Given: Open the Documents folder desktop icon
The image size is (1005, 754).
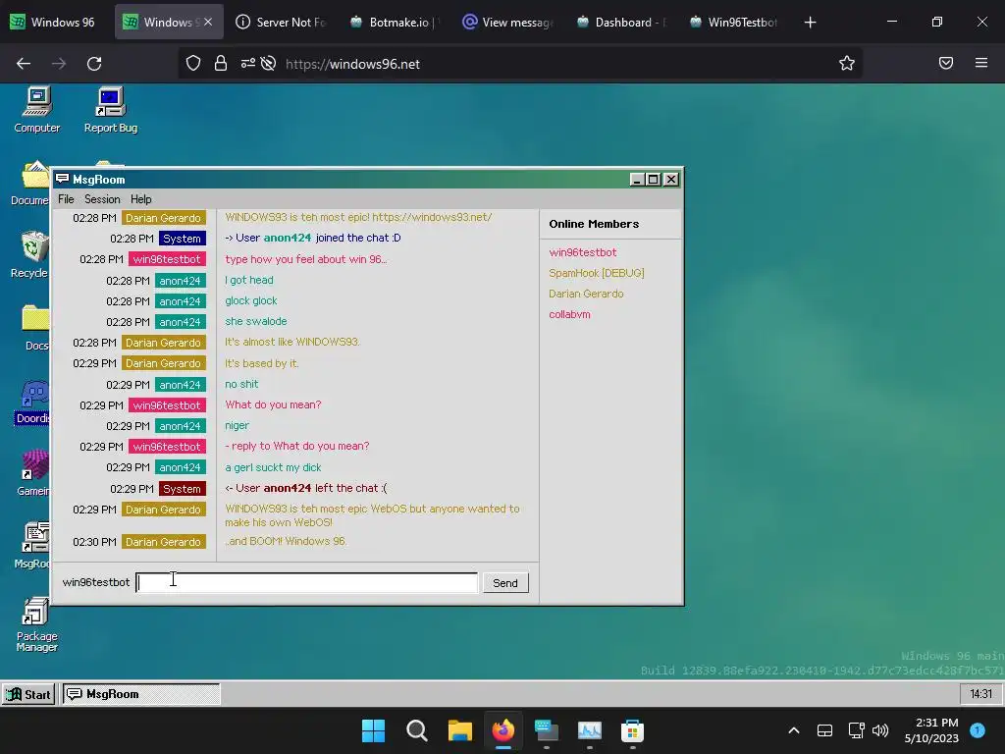Looking at the screenshot, I should 30,184.
